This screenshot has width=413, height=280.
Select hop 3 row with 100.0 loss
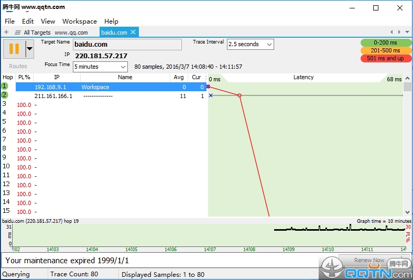coord(104,104)
